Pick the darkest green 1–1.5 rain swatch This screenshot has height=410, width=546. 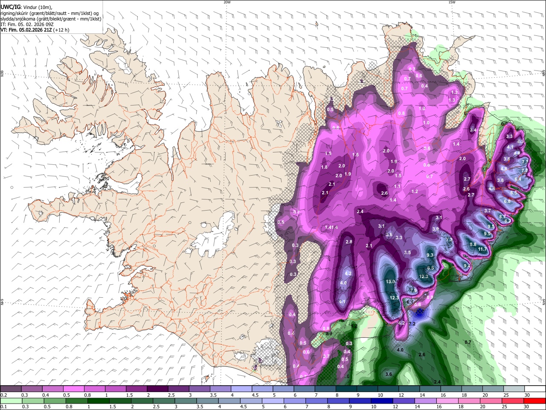99,401
